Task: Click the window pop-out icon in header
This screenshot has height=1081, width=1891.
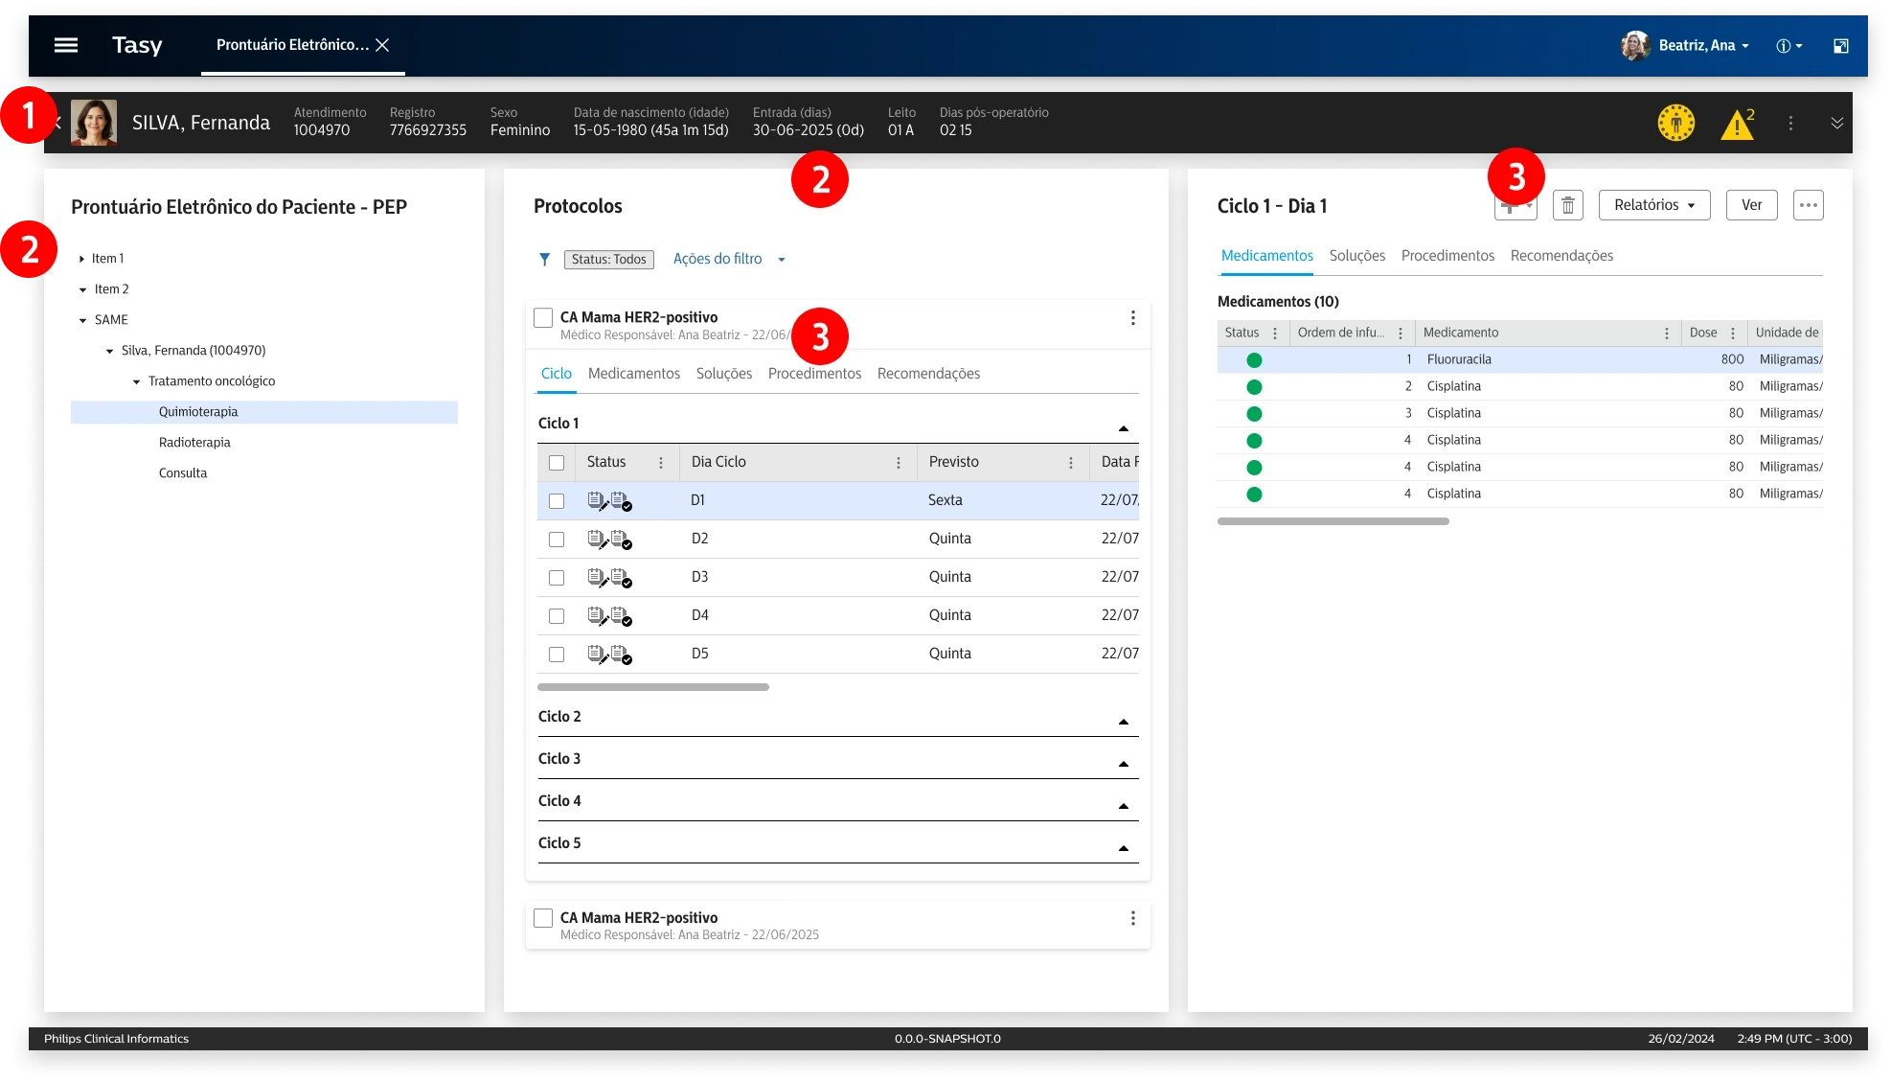Action: pos(1840,46)
